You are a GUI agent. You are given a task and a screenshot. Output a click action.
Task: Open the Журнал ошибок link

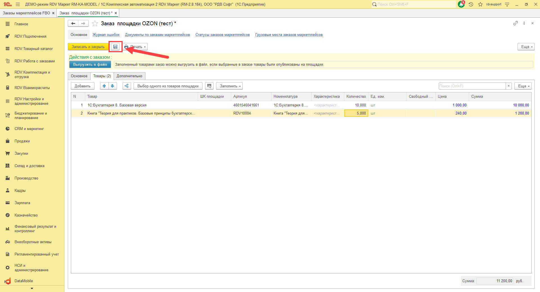click(x=106, y=35)
